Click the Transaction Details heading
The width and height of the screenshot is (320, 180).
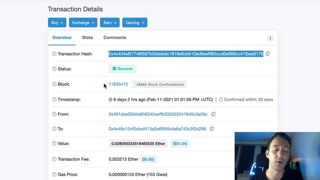(75, 9)
